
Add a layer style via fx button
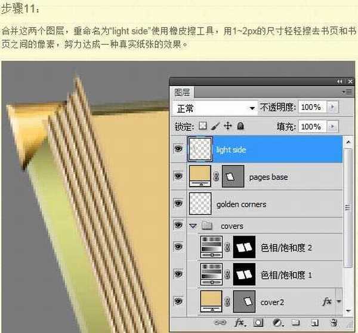(240, 323)
